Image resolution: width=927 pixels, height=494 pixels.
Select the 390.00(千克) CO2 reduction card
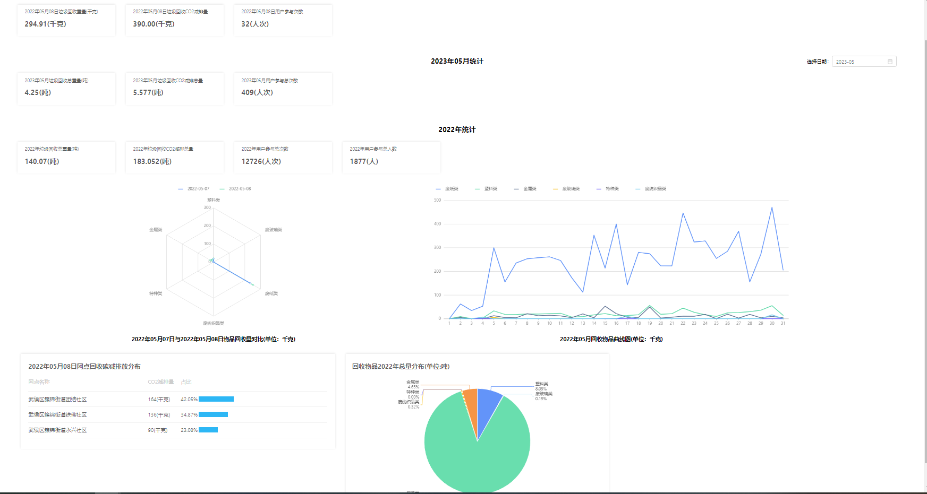[175, 20]
